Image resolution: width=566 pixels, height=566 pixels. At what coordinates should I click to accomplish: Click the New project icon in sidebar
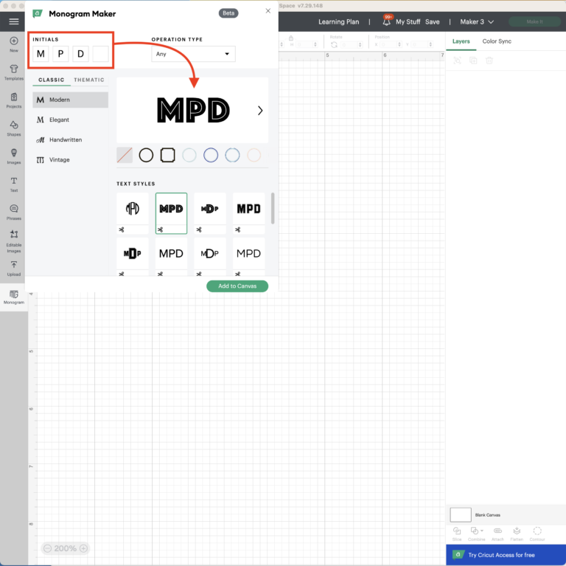(x=14, y=43)
